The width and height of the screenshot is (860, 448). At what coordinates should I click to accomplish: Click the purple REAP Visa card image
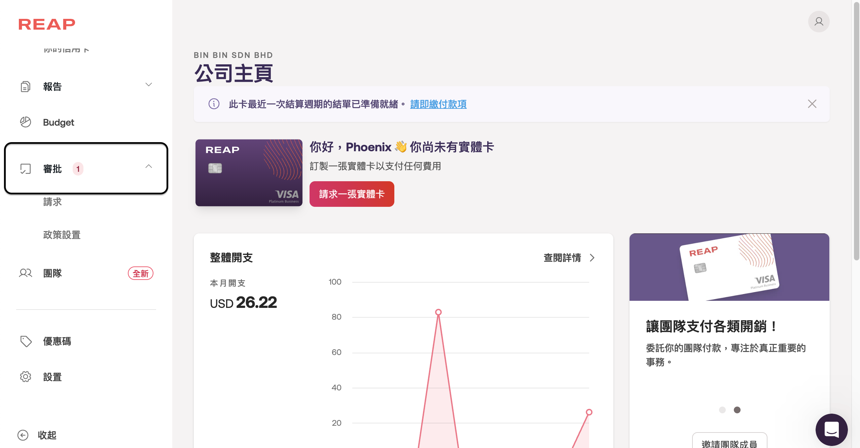click(249, 173)
